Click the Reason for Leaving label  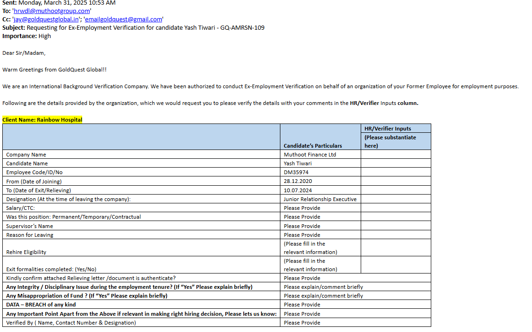click(30, 234)
